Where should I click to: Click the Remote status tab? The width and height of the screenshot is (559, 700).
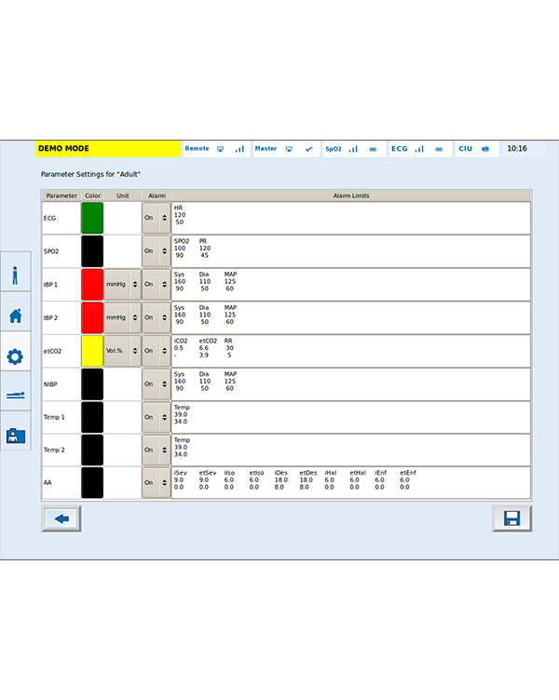[215, 149]
